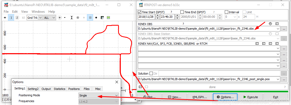Screen dimensions: 291x105
Task: Click the small circle icon in RTKPLOT toolbar
Action: 84,18
